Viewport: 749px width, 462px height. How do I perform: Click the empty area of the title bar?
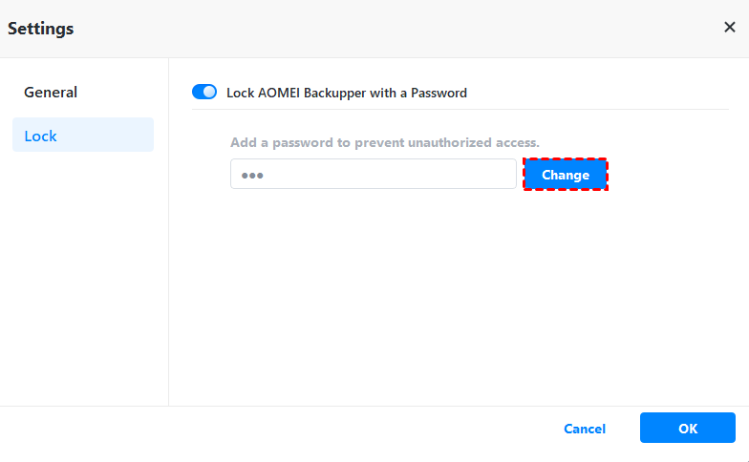point(382,28)
